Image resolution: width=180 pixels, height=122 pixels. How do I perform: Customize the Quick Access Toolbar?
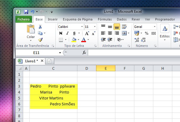click(52, 12)
